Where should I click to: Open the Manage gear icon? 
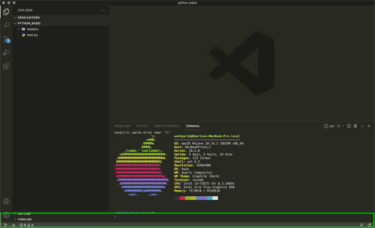6,215
